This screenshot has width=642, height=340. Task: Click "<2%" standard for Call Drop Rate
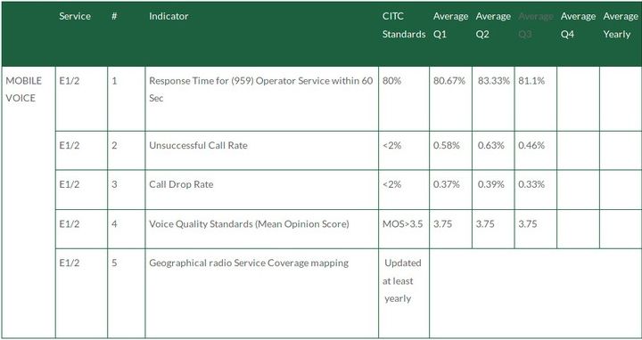pyautogui.click(x=391, y=184)
